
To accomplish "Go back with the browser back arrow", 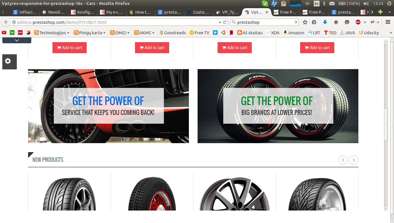I will click(x=6, y=22).
